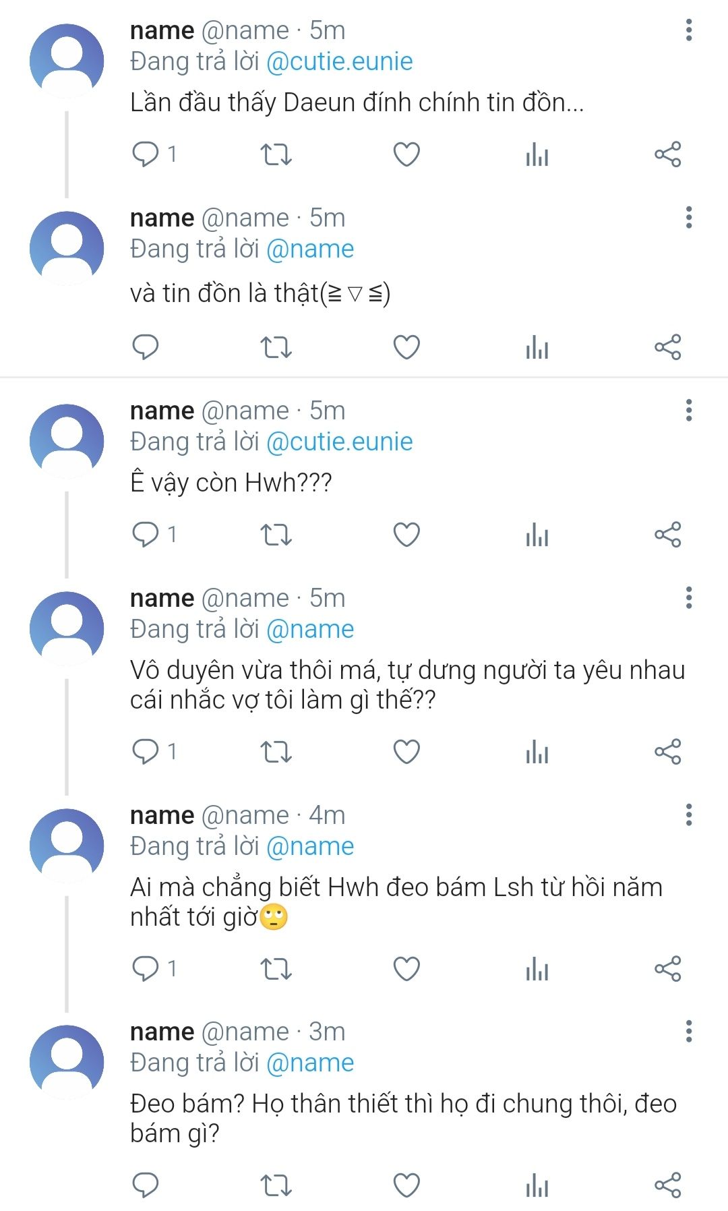Share the "Ê vậy còn Hwh???" tweet
The width and height of the screenshot is (728, 1211).
(x=667, y=535)
